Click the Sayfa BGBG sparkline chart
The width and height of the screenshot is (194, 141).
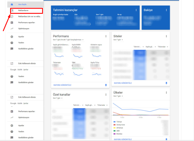(78, 56)
